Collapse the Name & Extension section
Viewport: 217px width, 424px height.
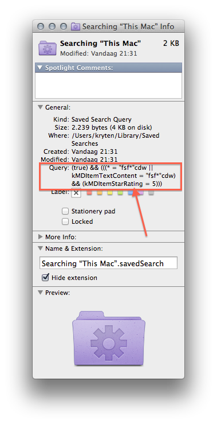(40, 248)
